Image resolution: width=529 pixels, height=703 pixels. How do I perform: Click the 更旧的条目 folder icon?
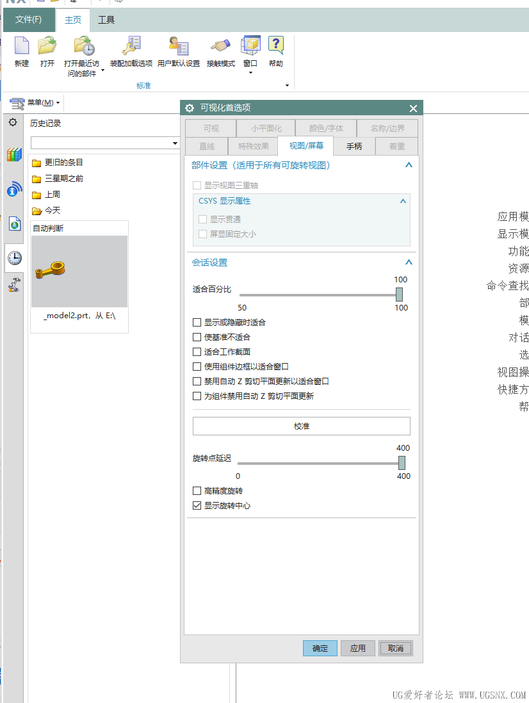pyautogui.click(x=37, y=163)
